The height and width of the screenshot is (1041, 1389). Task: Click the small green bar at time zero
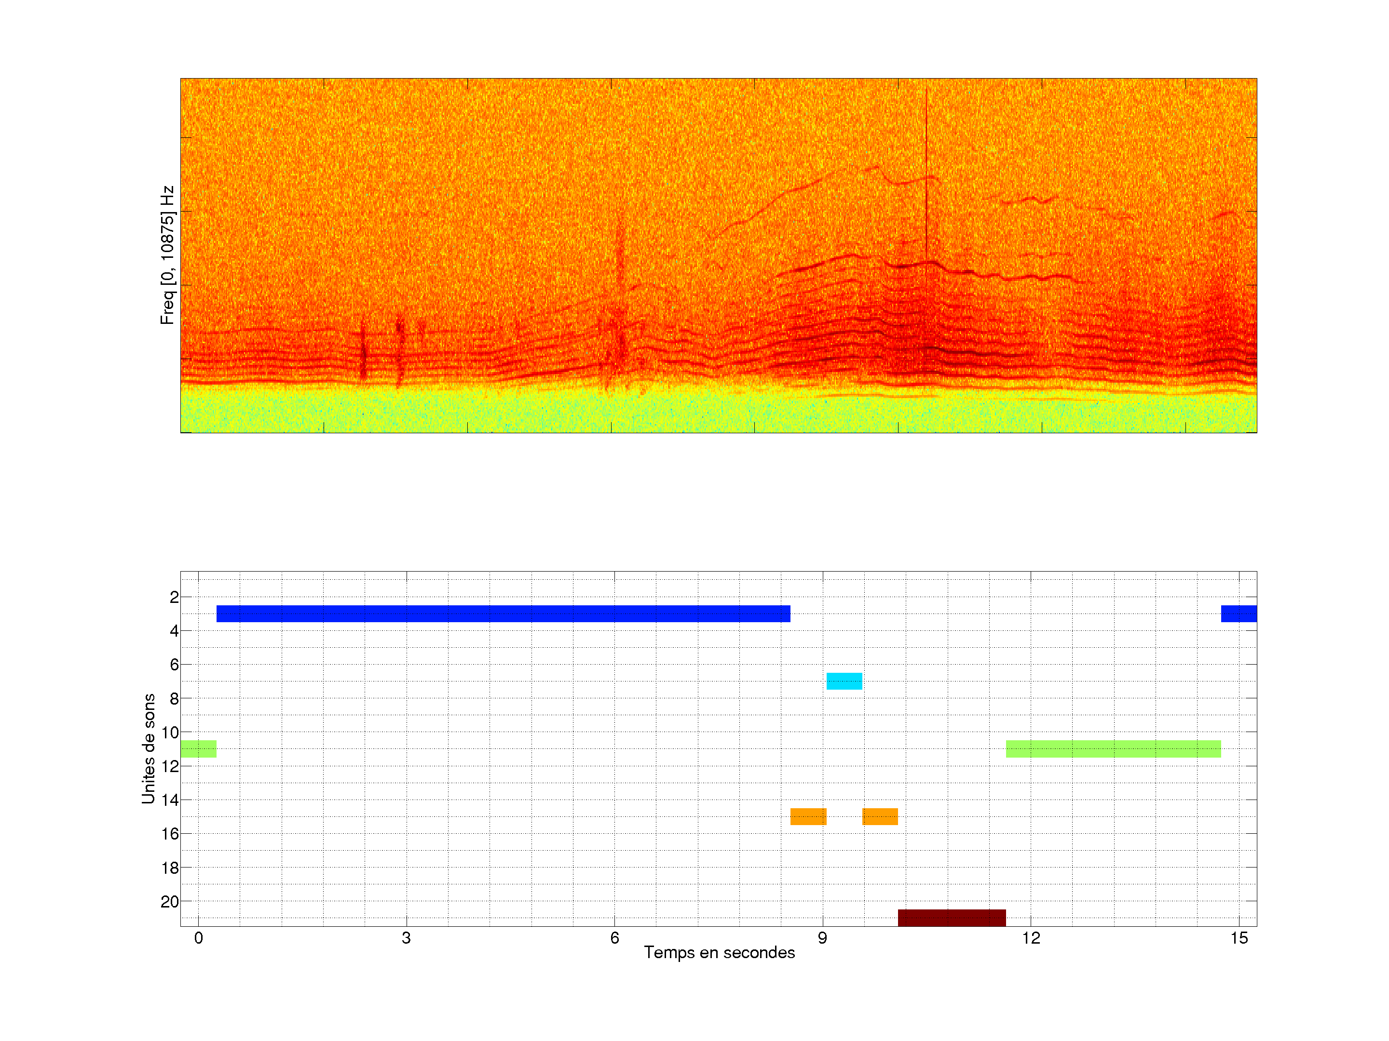coord(198,748)
